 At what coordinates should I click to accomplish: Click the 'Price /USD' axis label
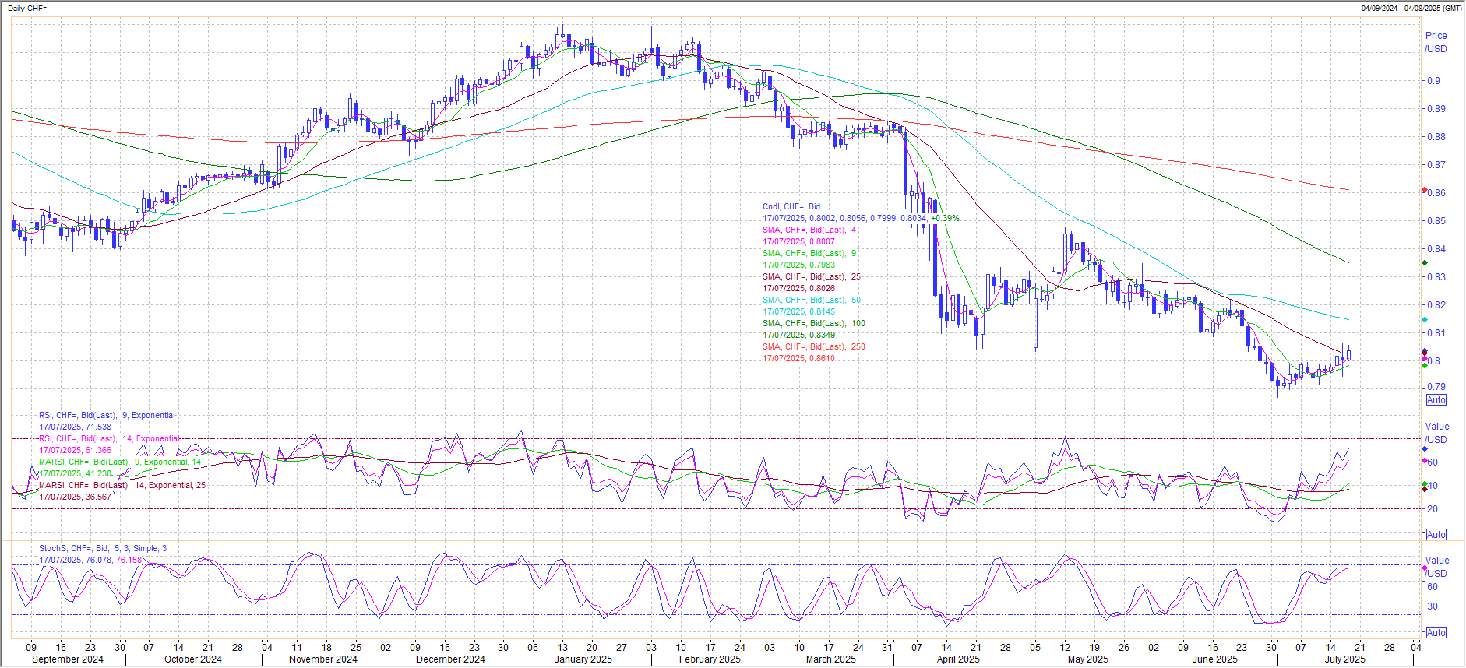1436,42
